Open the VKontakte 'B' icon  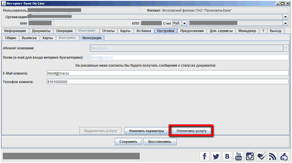[x=227, y=156]
